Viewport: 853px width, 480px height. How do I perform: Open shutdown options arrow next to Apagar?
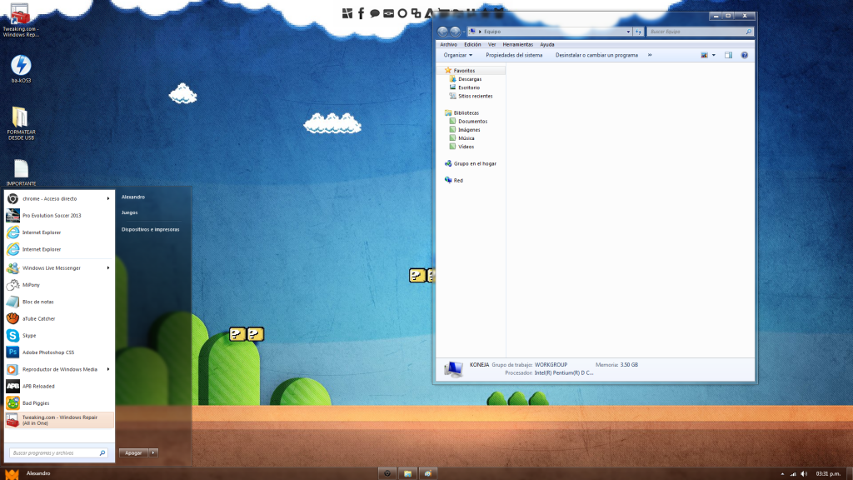coord(153,452)
